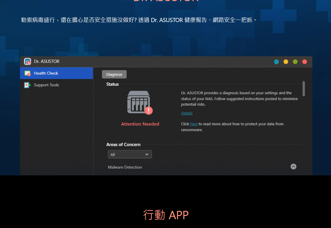The height and width of the screenshot is (228, 331).
Task: Click the vertical scrollbar in Health Check panel
Action: click(x=304, y=88)
